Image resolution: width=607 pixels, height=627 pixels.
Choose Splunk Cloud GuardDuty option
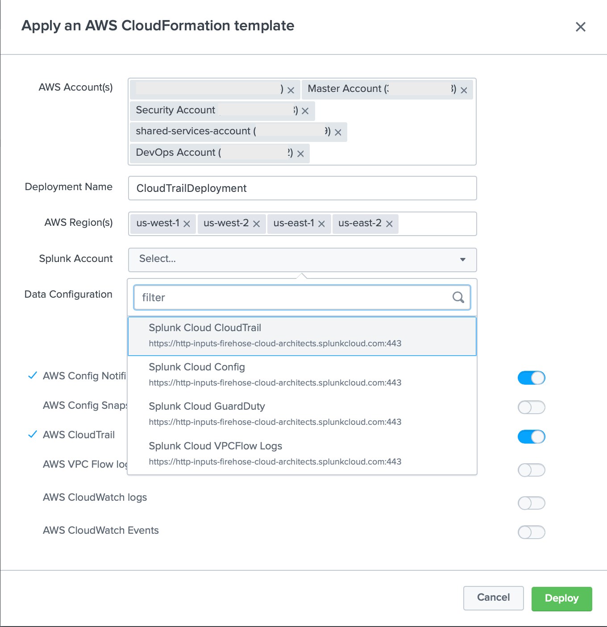click(302, 414)
